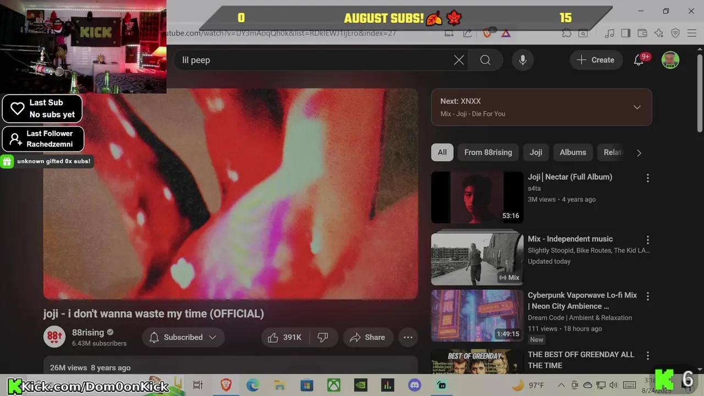
Task: Open YouTube notifications bell
Action: pos(639,60)
